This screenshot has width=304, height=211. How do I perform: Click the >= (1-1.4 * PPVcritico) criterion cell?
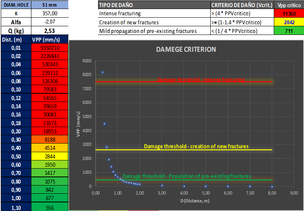coord(242,22)
